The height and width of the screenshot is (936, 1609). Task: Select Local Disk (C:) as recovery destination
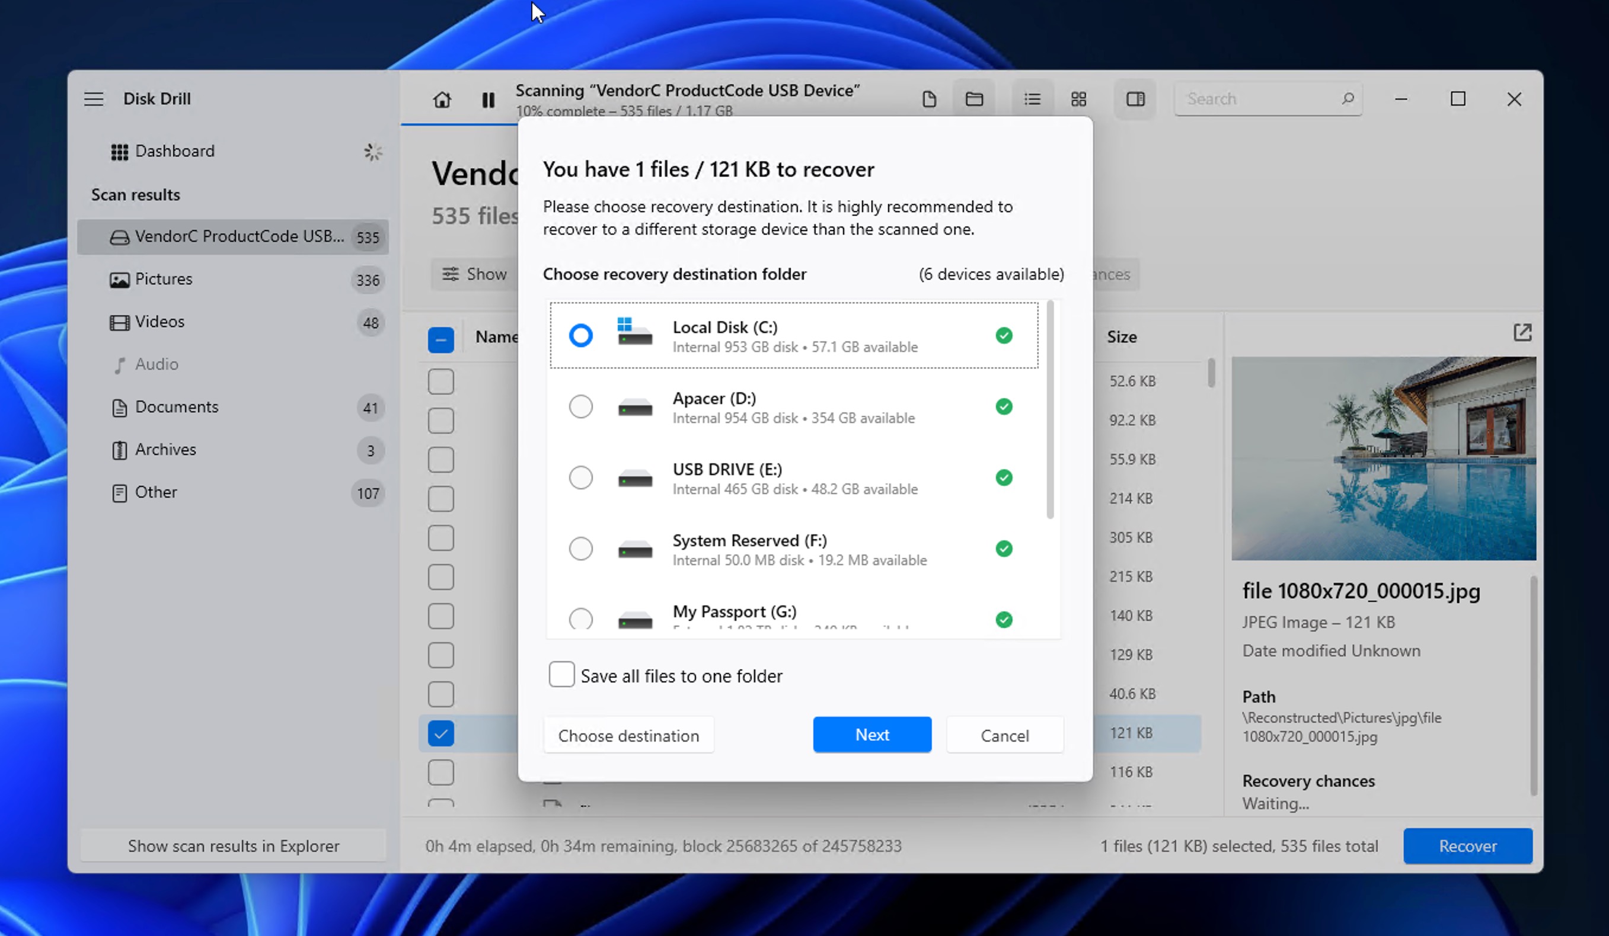580,335
